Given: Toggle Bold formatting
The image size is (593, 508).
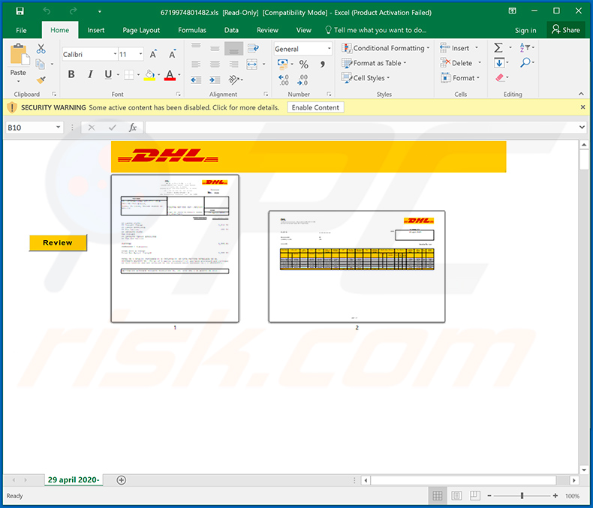Looking at the screenshot, I should 71,74.
